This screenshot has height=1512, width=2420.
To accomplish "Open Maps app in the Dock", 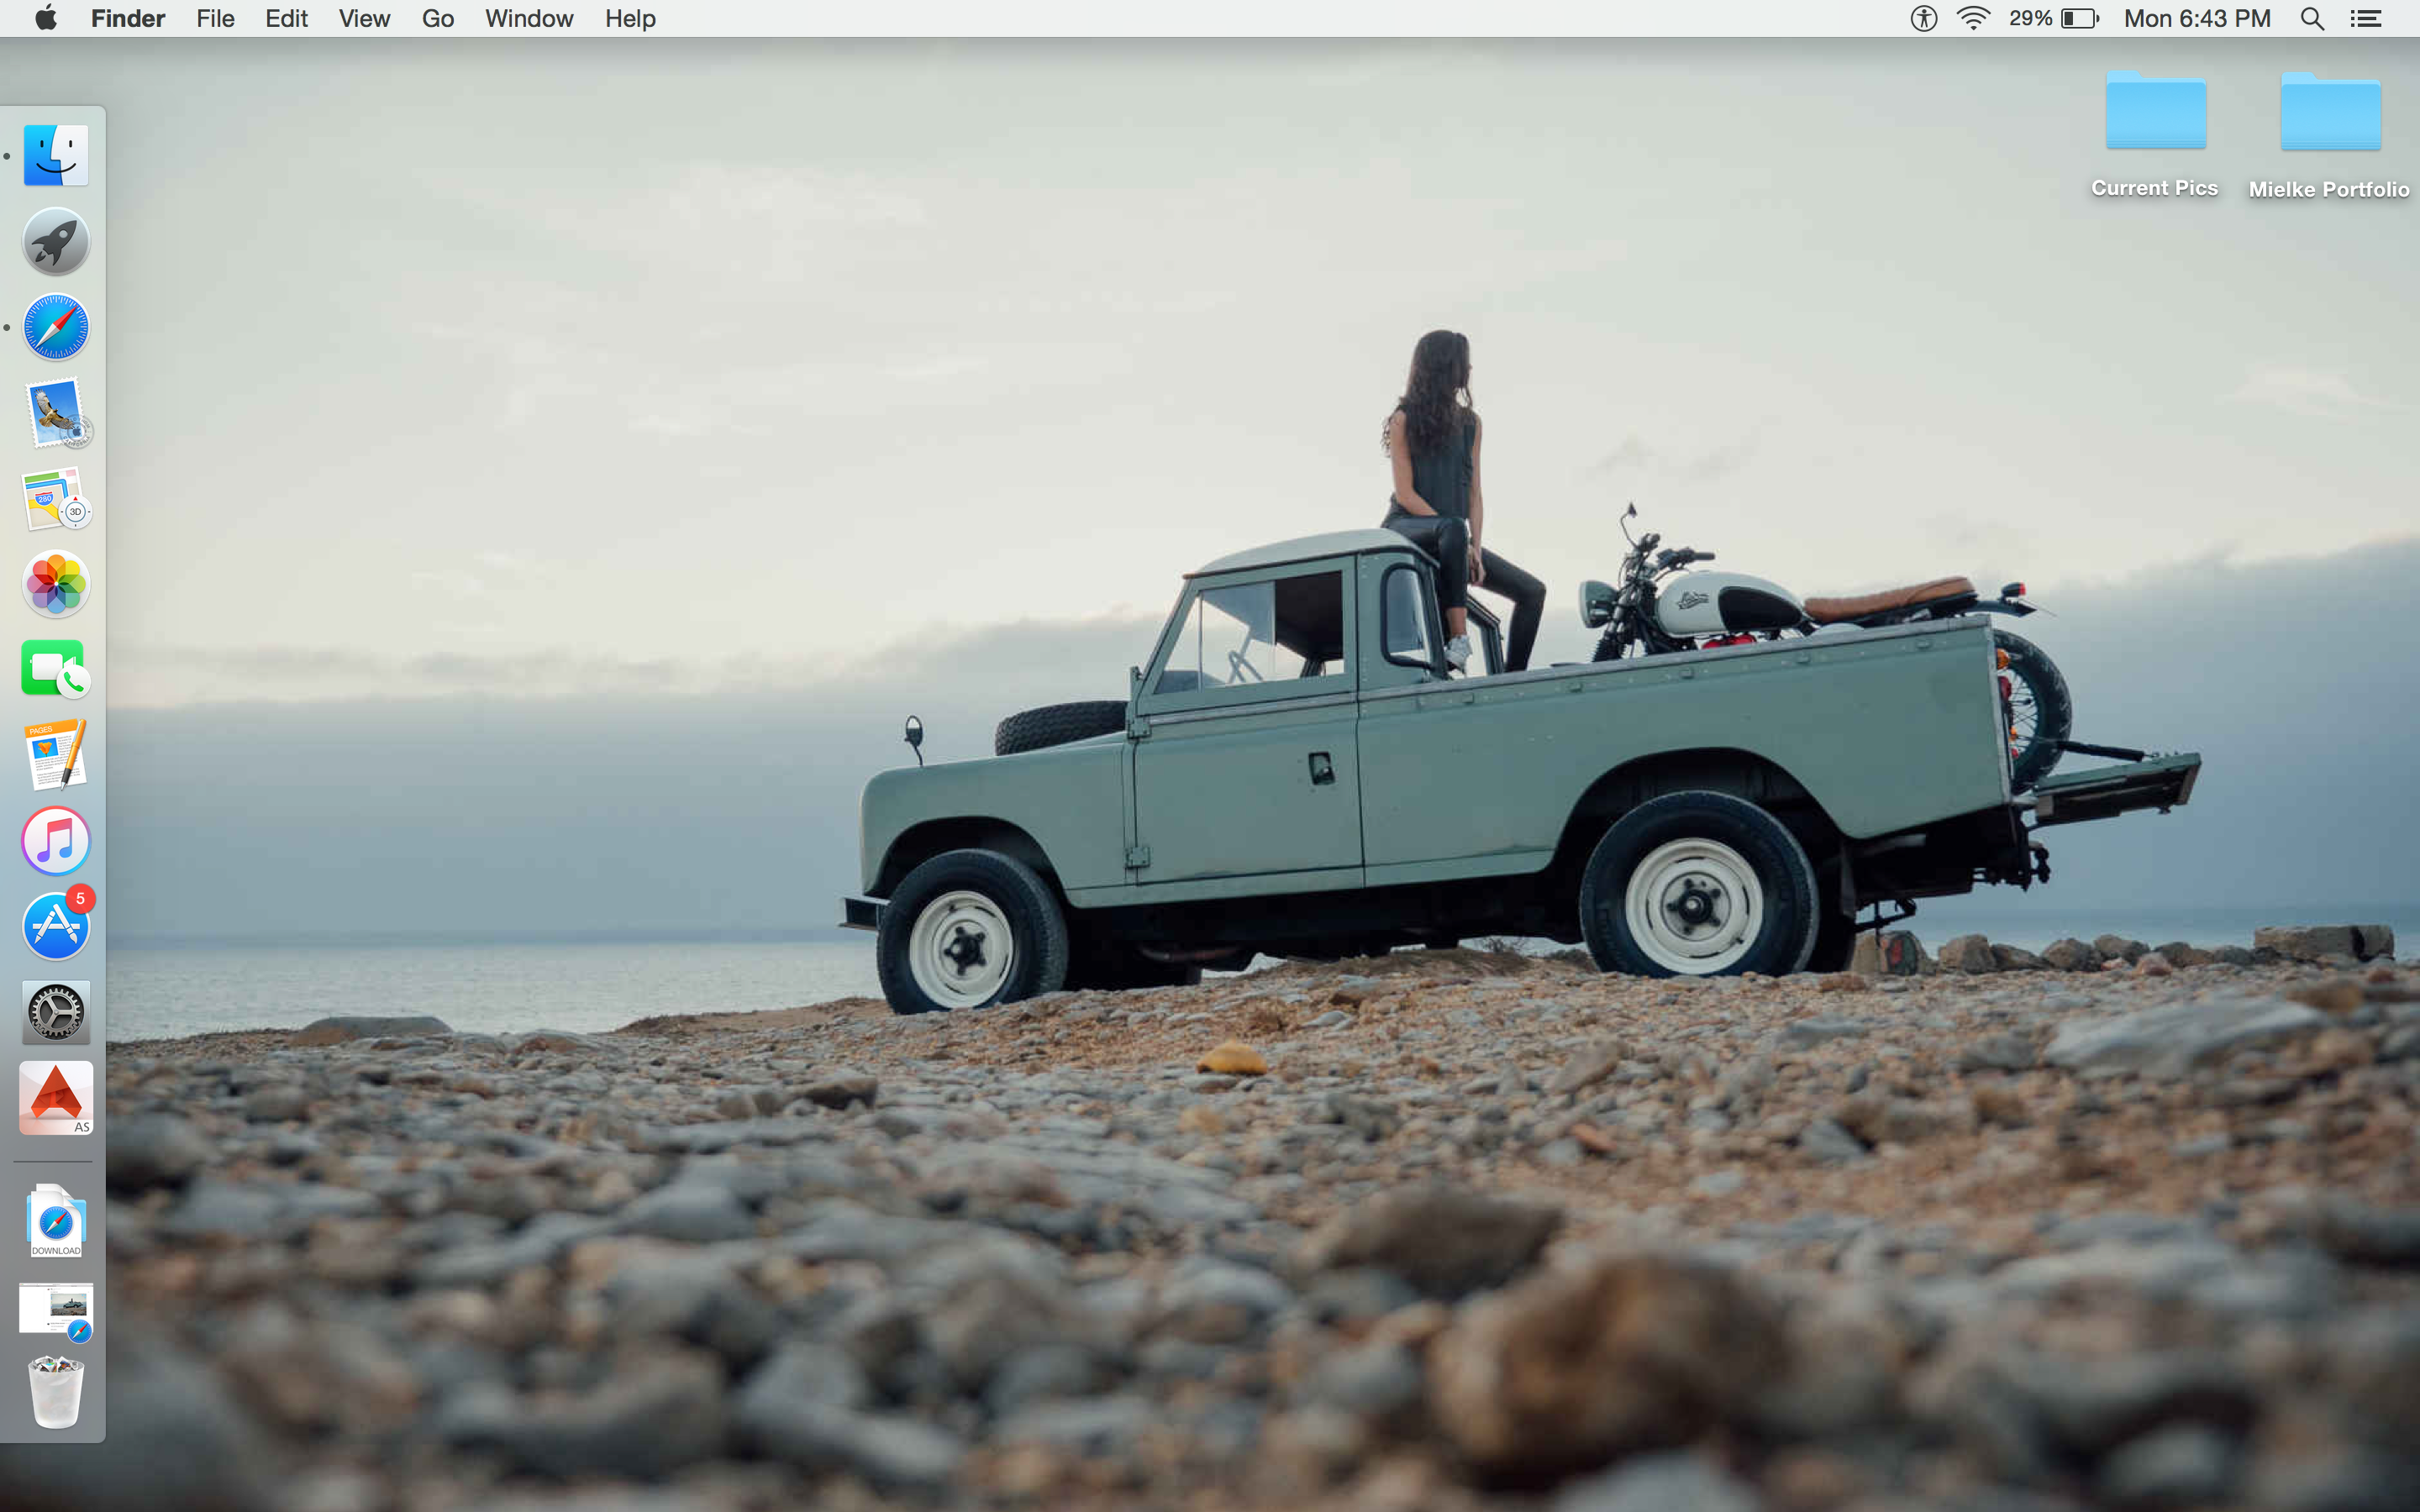I will [x=56, y=499].
